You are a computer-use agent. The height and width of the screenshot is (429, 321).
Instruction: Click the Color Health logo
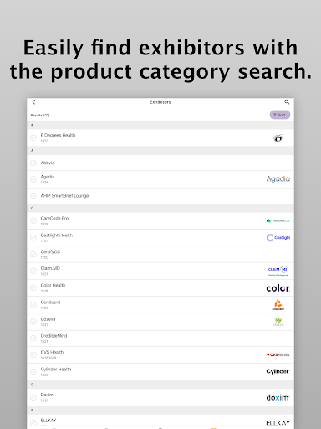(x=278, y=288)
